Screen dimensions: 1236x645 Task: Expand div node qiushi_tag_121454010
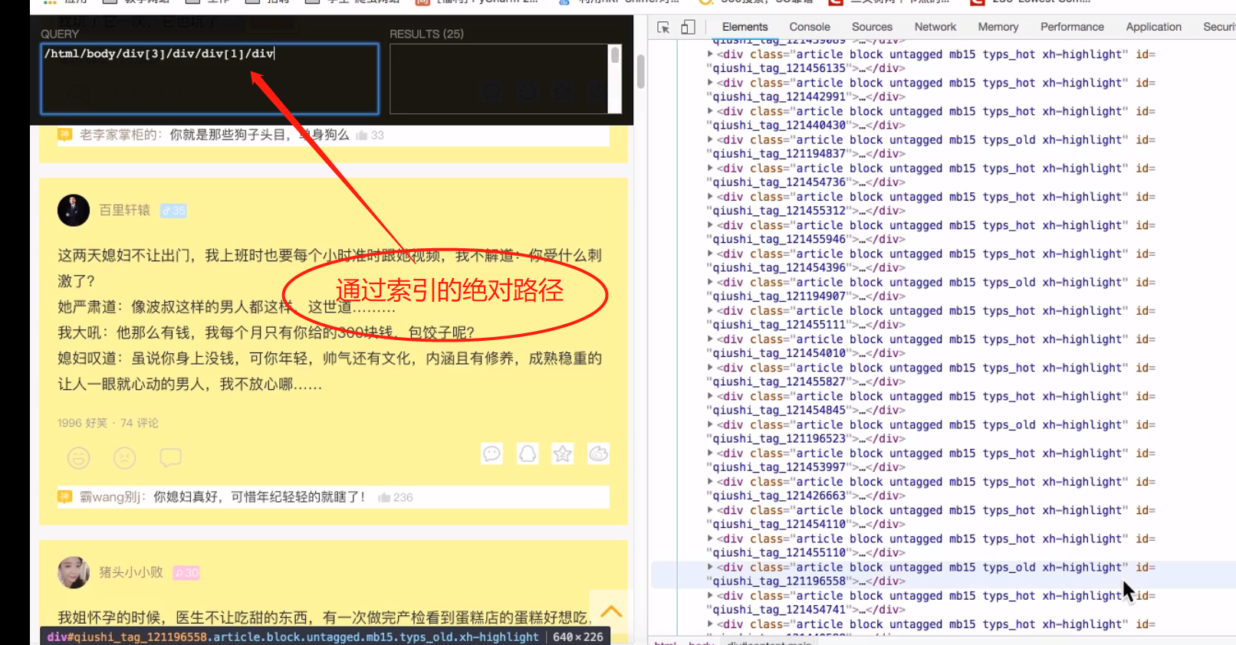710,339
